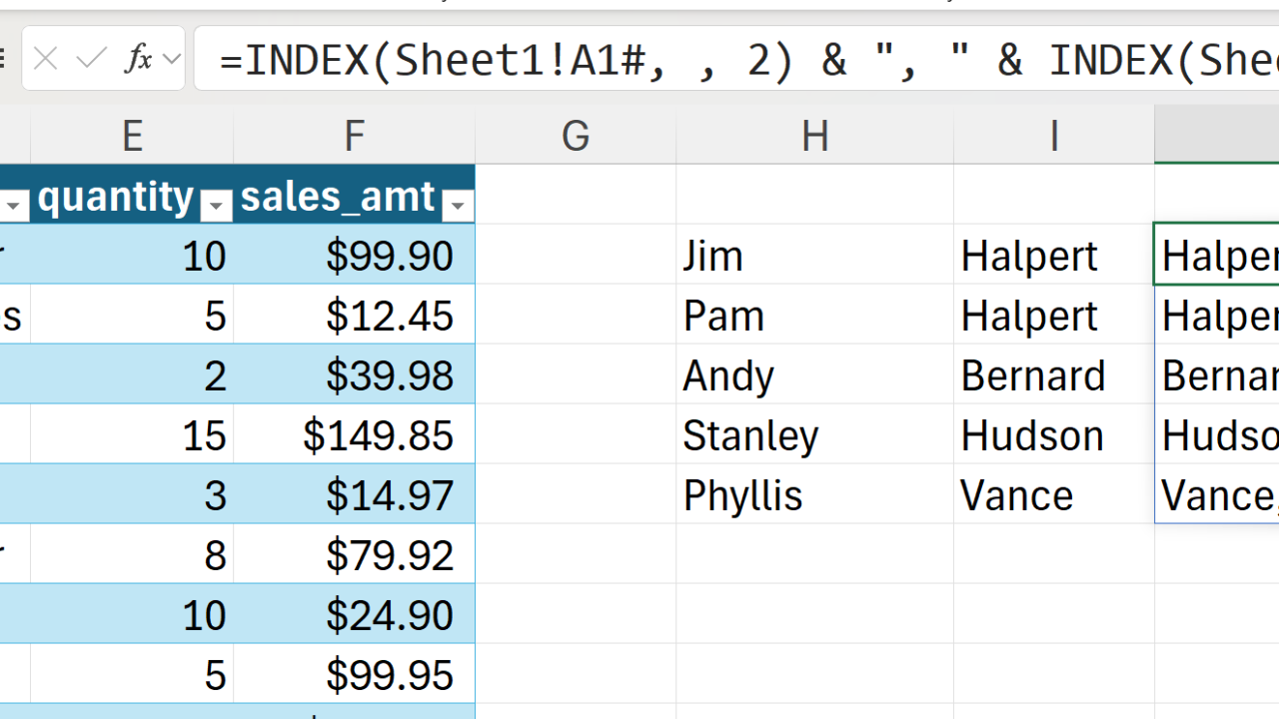The height and width of the screenshot is (719, 1279).
Task: Click the sales_amt table header cell
Action: pyautogui.click(x=338, y=197)
